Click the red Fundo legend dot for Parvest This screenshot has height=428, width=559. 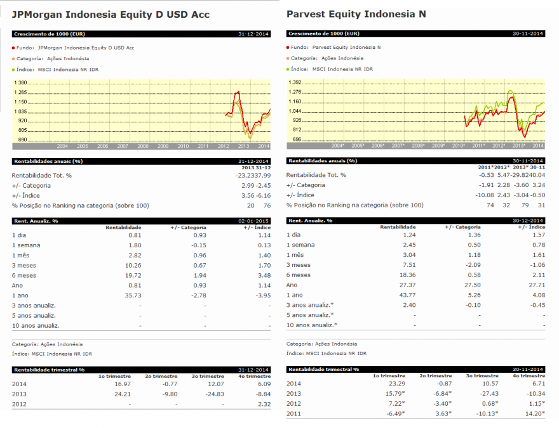[x=288, y=48]
